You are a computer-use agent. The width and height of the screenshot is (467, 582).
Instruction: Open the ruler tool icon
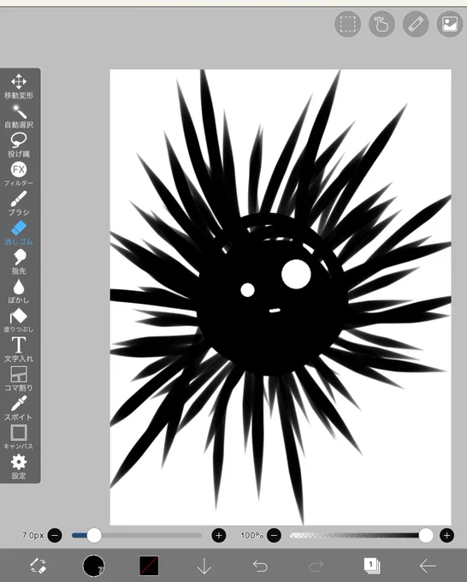(416, 25)
